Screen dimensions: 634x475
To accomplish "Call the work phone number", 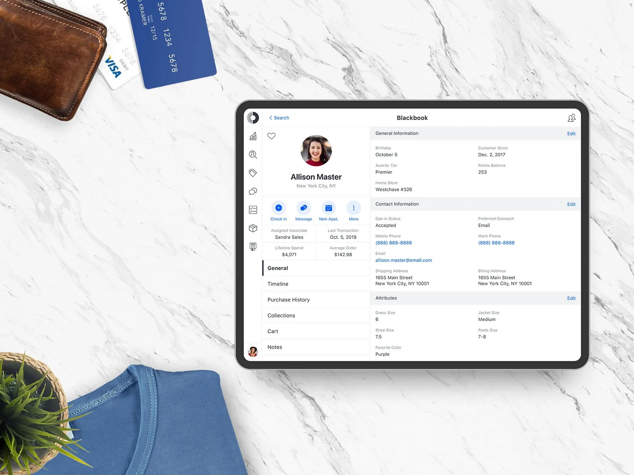I will pos(496,243).
